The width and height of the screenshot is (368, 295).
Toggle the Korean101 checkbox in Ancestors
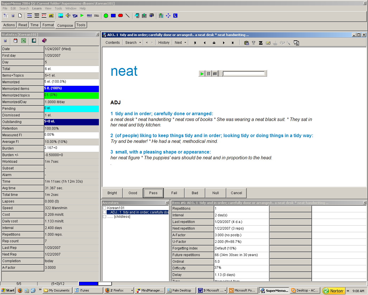105,208
